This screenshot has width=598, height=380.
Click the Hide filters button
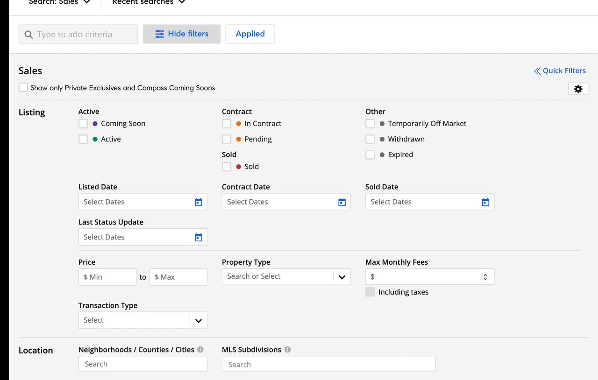coord(182,34)
